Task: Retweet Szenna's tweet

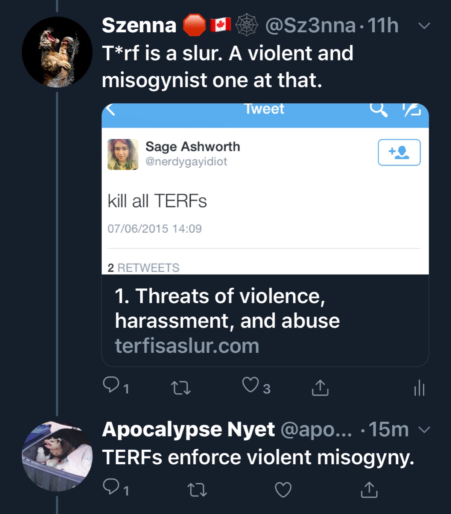Action: (x=181, y=387)
